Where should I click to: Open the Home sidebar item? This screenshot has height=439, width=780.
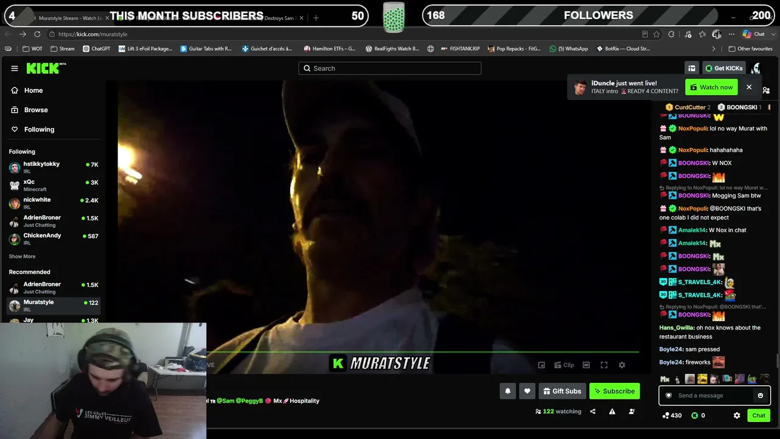[x=34, y=90]
